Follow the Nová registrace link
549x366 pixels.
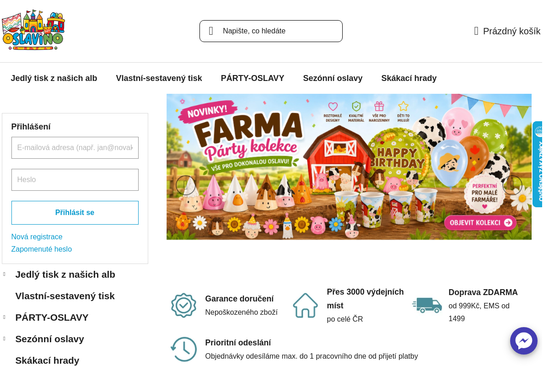point(37,237)
